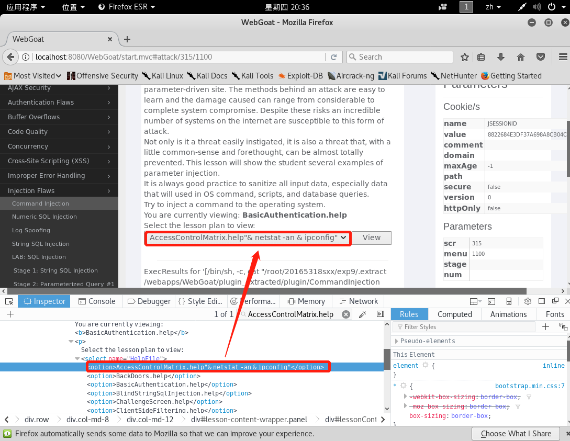Open the frame selector icon in DevTools toolbar
Image resolution: width=570 pixels, height=441 pixels.
click(x=475, y=301)
